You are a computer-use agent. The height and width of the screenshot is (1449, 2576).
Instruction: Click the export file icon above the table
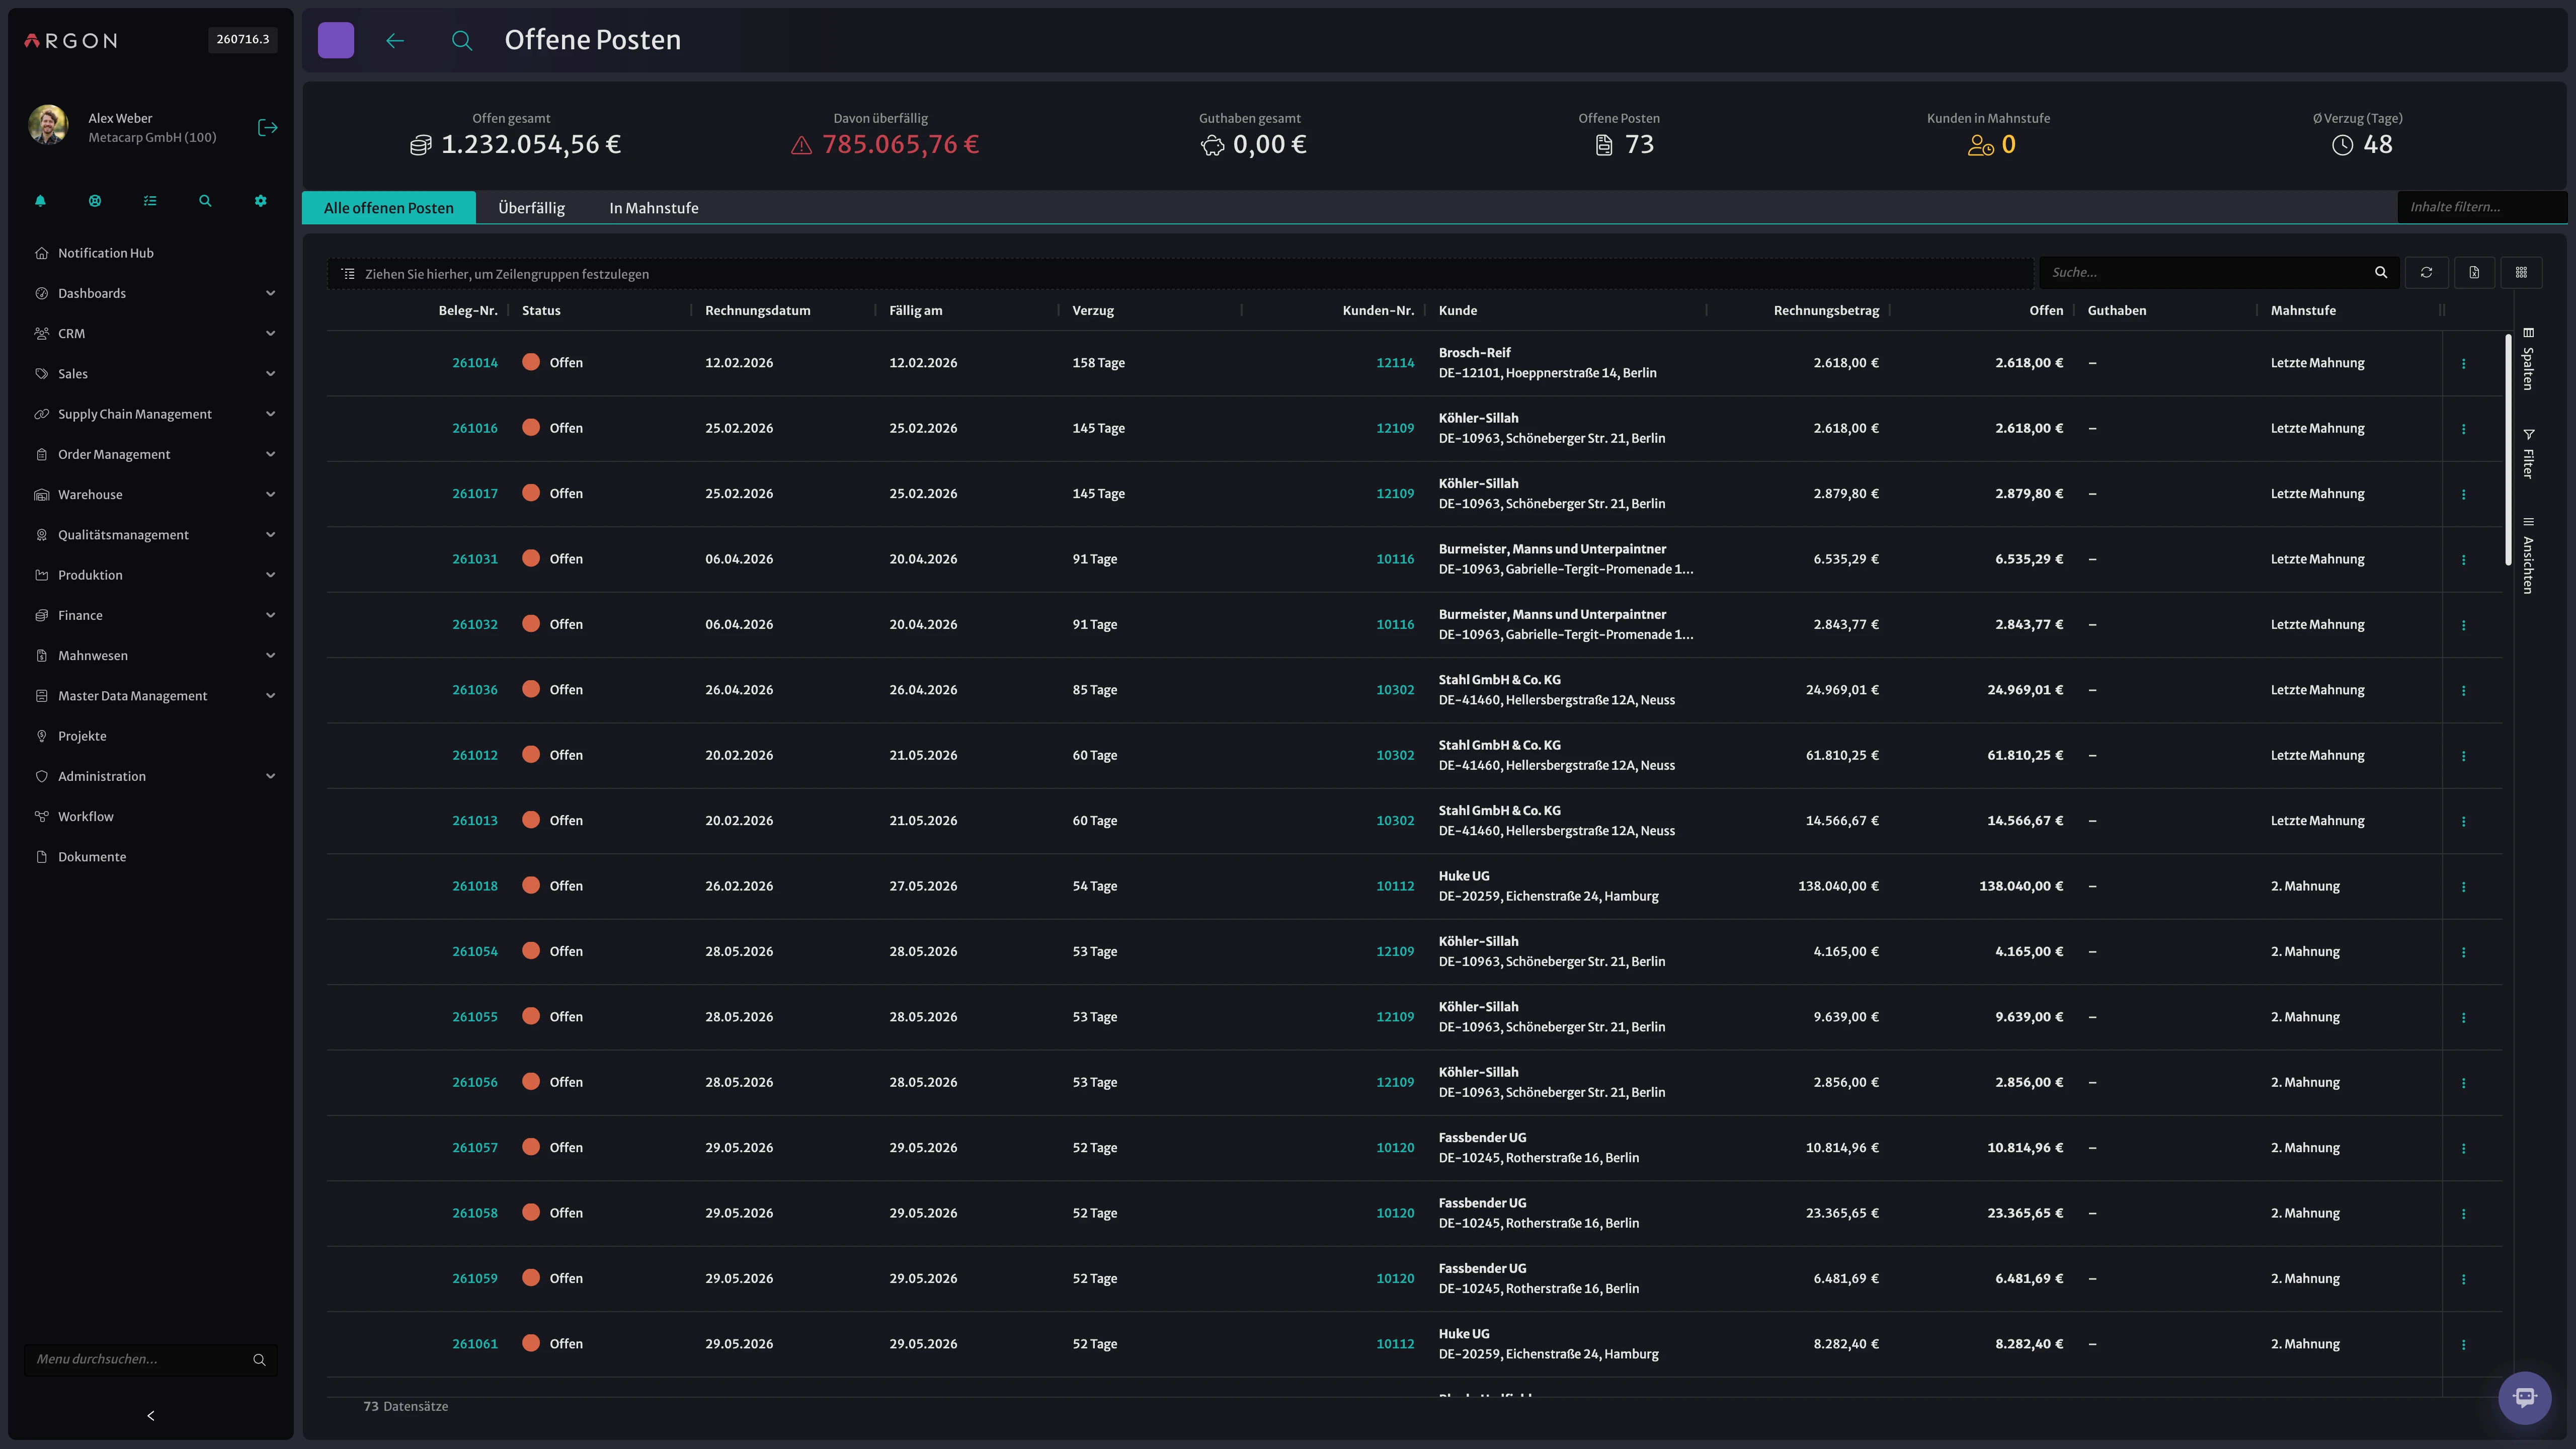[x=2474, y=272]
